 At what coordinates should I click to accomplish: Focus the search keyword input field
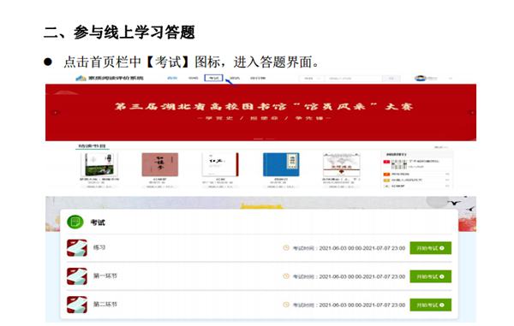coord(353,79)
